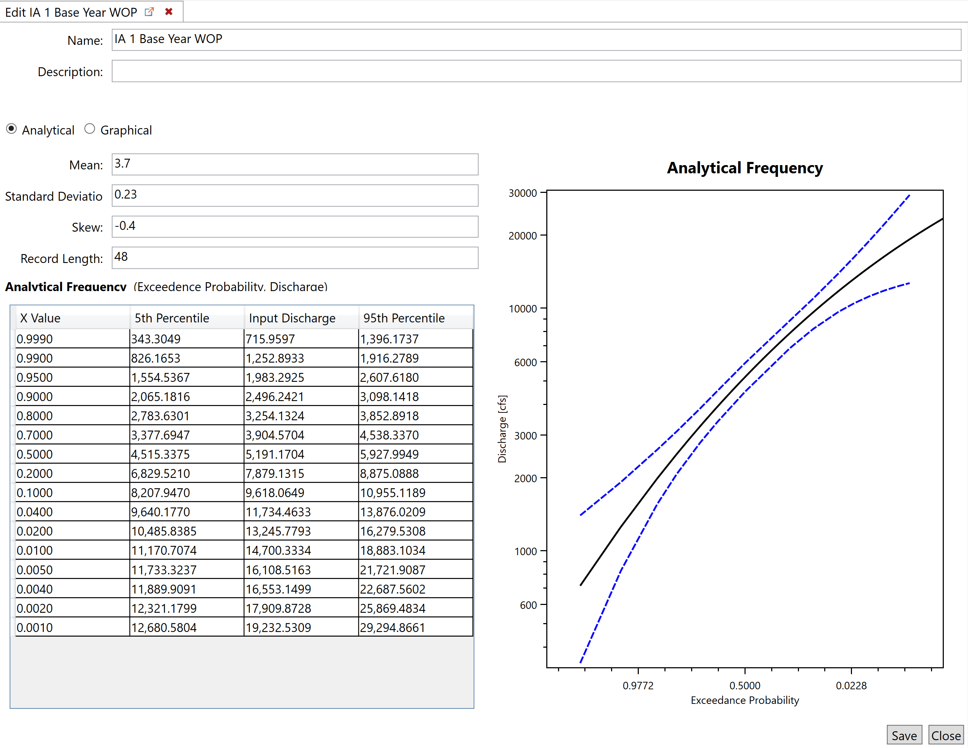Click the Name input field

click(536, 40)
